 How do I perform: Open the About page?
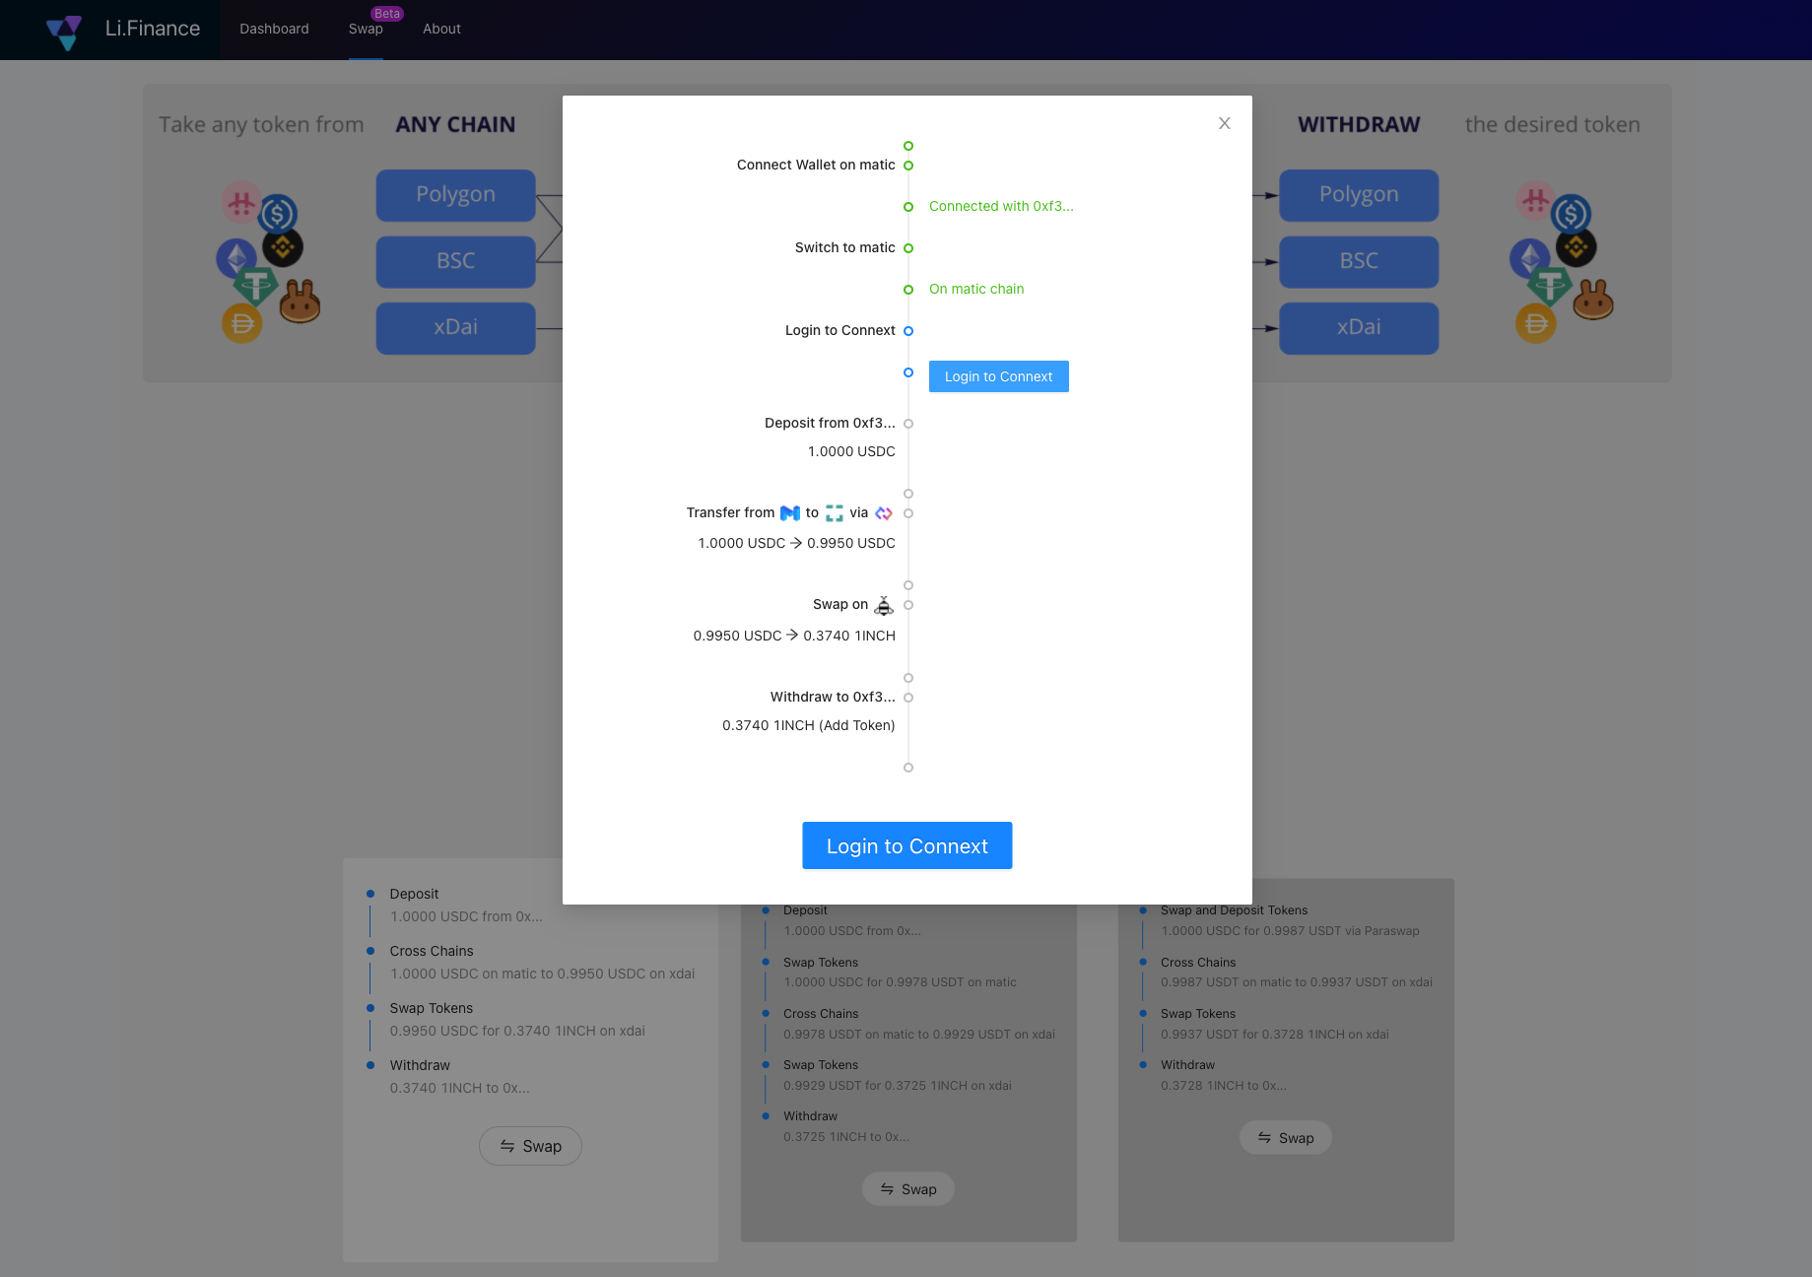click(x=441, y=30)
